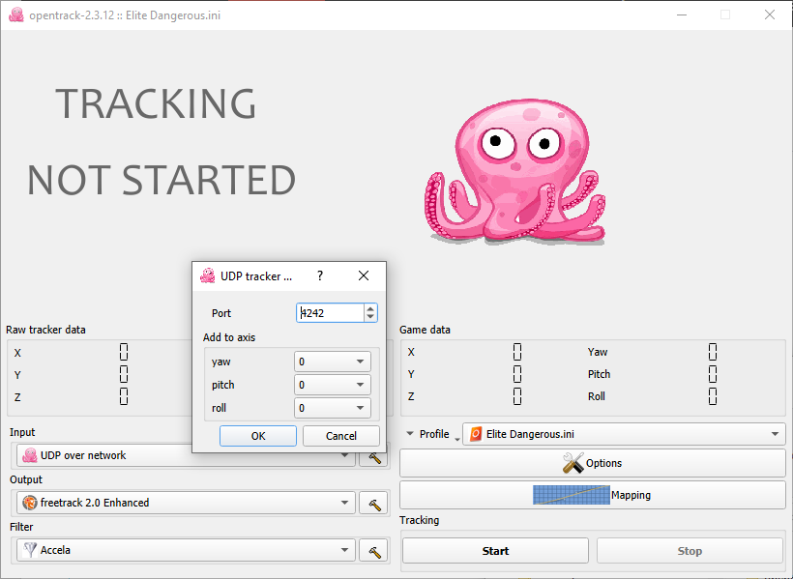Expand the roll axis dropdown
The height and width of the screenshot is (579, 793).
coord(333,408)
